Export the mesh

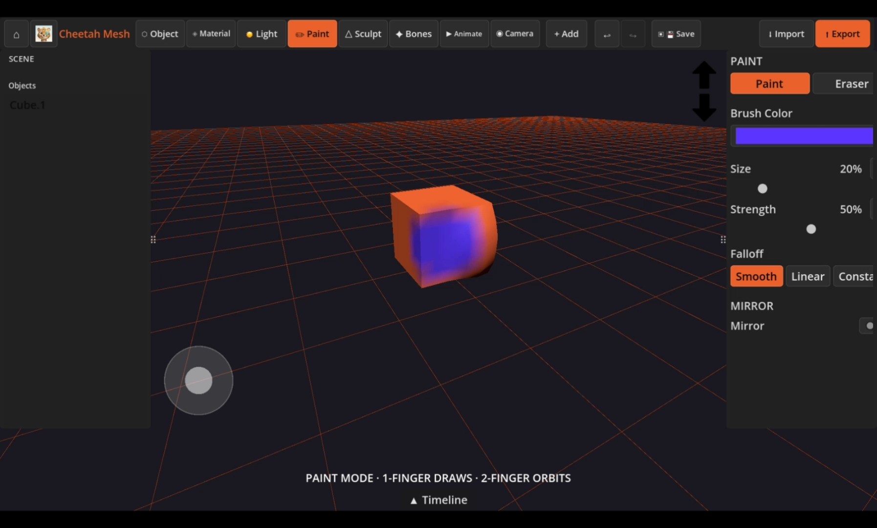(x=843, y=34)
